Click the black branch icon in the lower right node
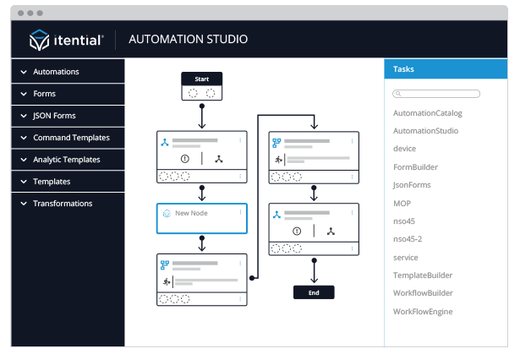Viewport: 520px width, 354px height. [331, 231]
